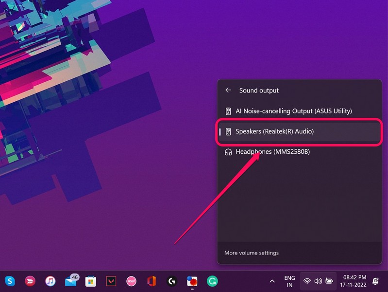
Task: Open Microsoft Store from taskbar
Action: [91, 281]
